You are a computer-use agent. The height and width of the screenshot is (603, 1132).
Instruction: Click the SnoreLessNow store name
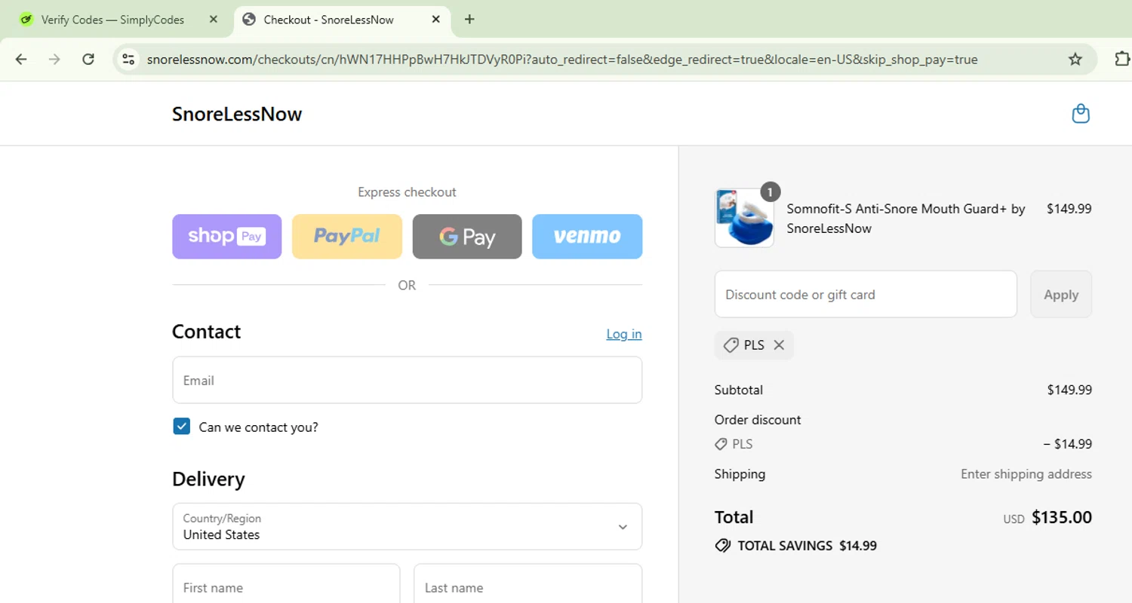[x=237, y=114]
